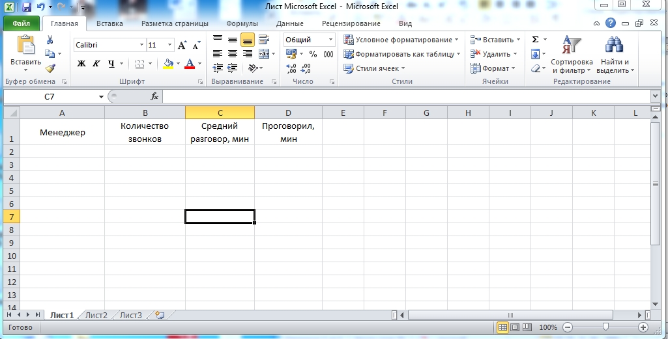
Task: Click the Insert new worksheet icon
Action: point(159,315)
